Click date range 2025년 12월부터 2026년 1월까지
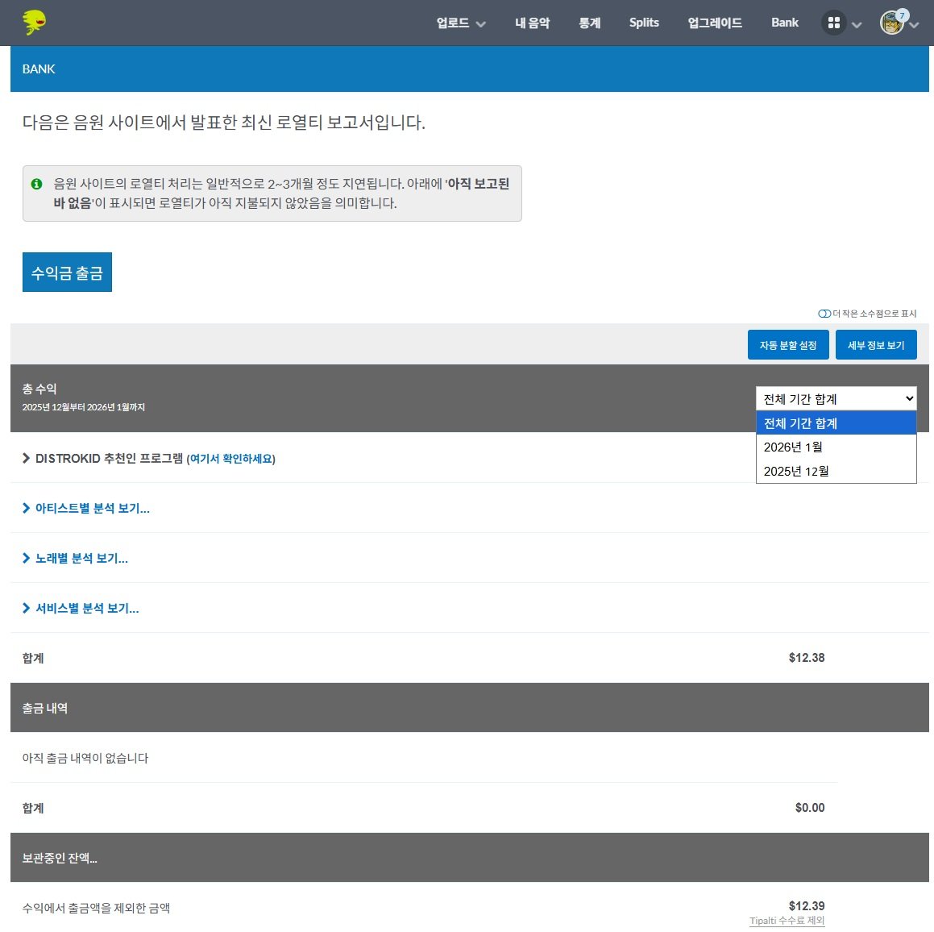 coord(83,408)
